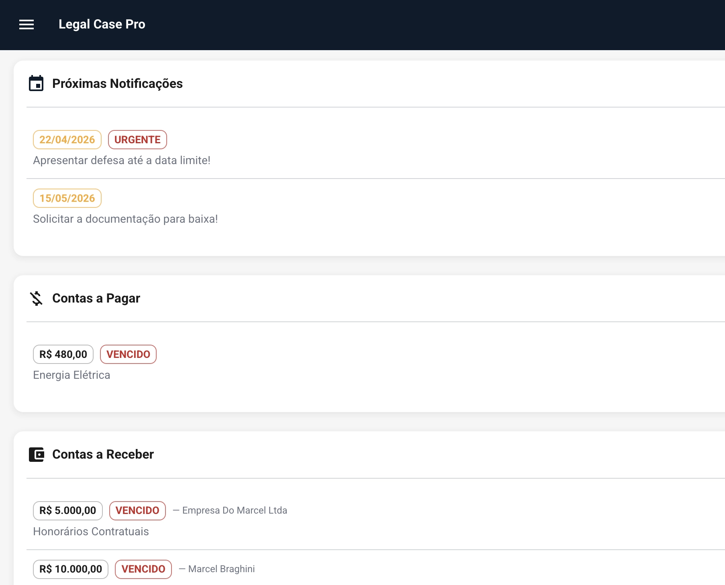
Task: Click the Próximas Notificações heading
Action: pyautogui.click(x=117, y=83)
